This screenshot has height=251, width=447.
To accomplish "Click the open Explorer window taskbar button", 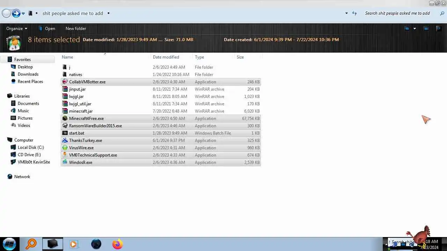I will [x=53, y=244].
